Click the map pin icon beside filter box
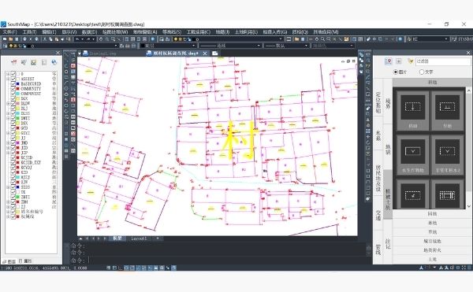 coord(388,61)
